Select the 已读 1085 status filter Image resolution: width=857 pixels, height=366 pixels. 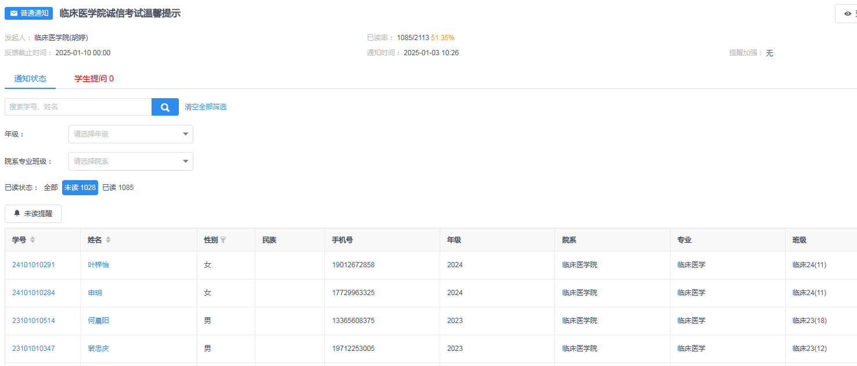118,188
